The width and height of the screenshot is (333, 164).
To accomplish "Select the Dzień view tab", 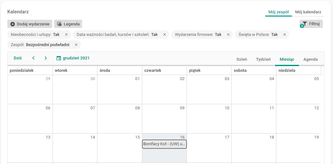I will tap(242, 59).
